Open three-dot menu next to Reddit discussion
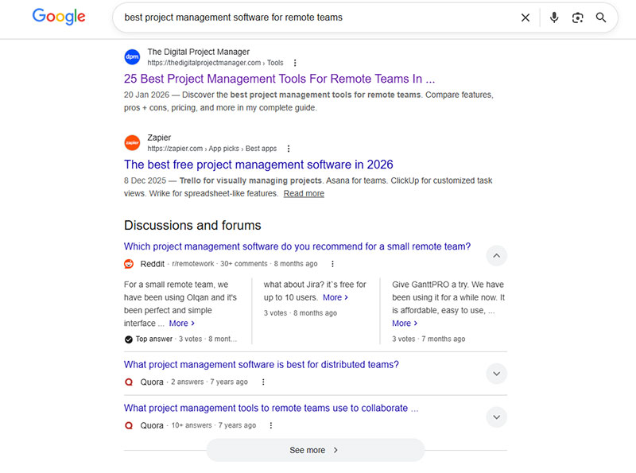 pos(332,264)
